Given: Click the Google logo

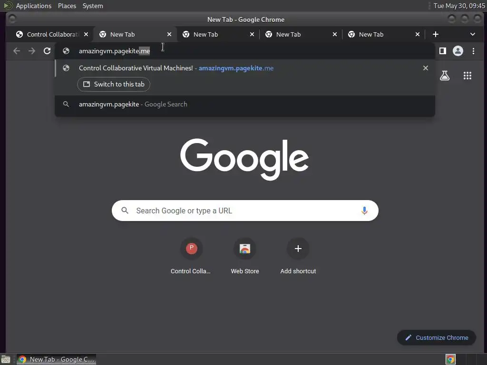Looking at the screenshot, I should (244, 159).
